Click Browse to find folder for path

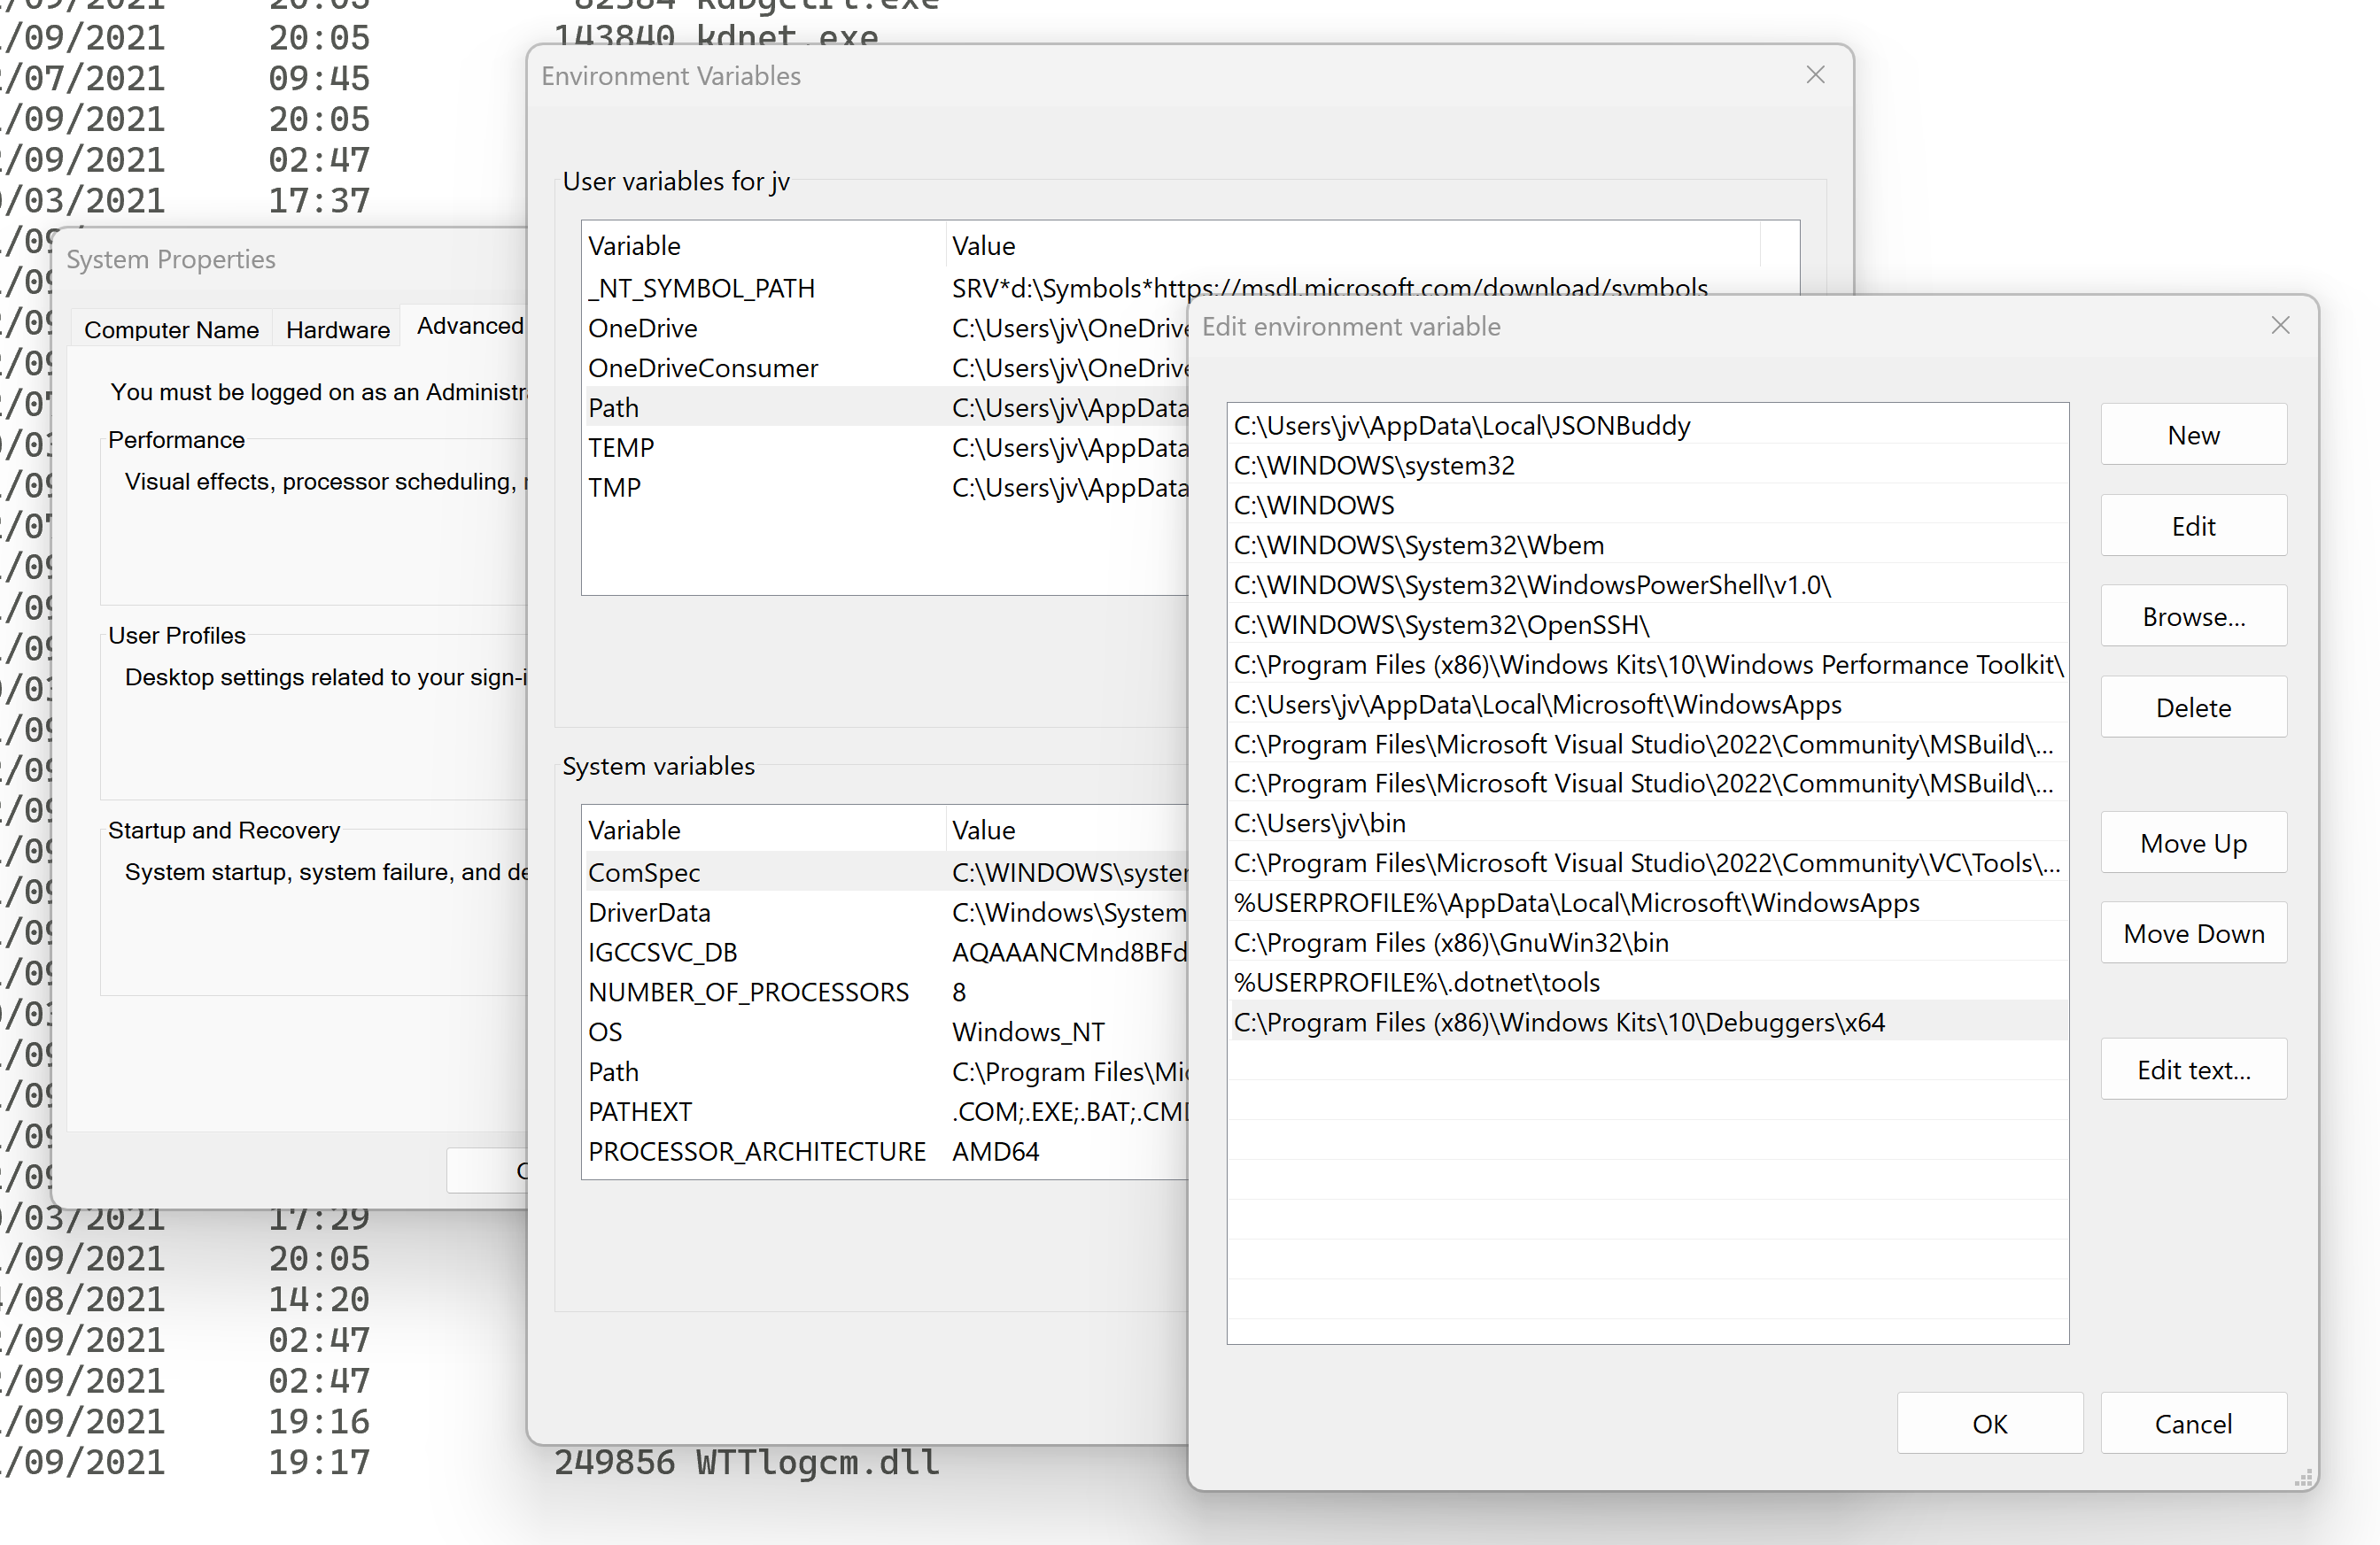2192,615
